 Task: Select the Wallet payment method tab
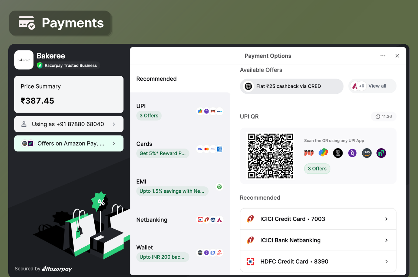coord(180,253)
